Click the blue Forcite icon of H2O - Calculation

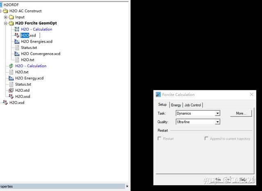[17, 29]
